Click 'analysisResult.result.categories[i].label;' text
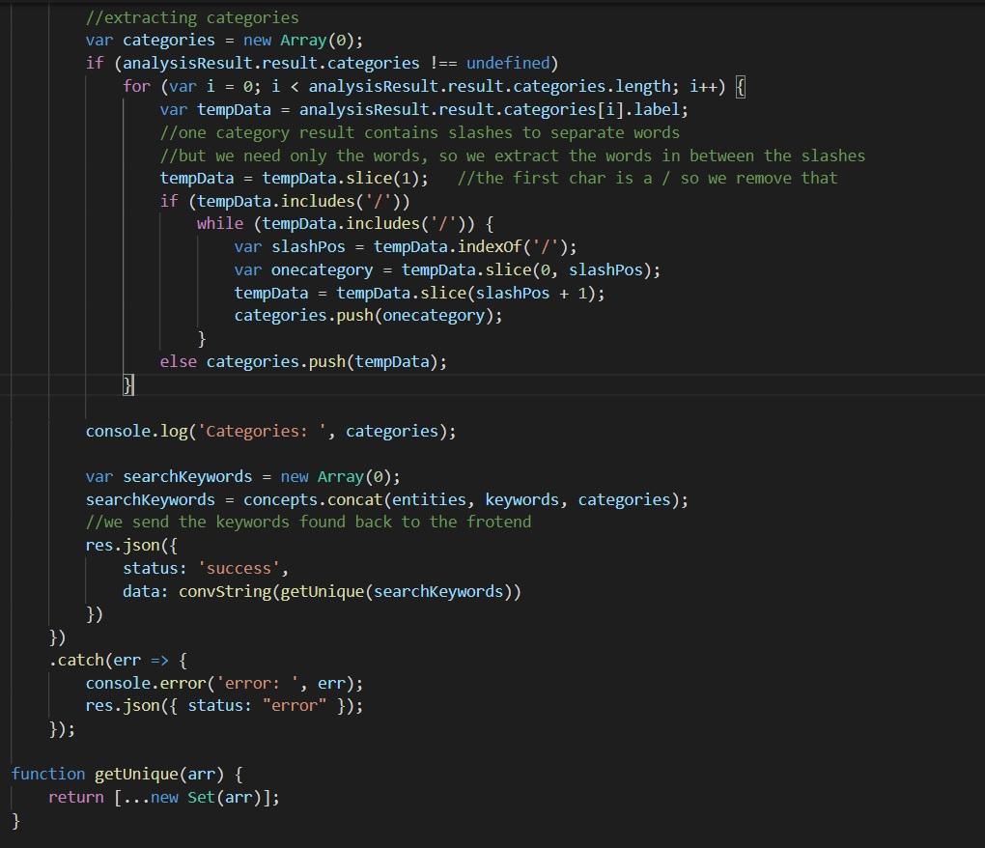Image resolution: width=985 pixels, height=848 pixels. coord(493,109)
